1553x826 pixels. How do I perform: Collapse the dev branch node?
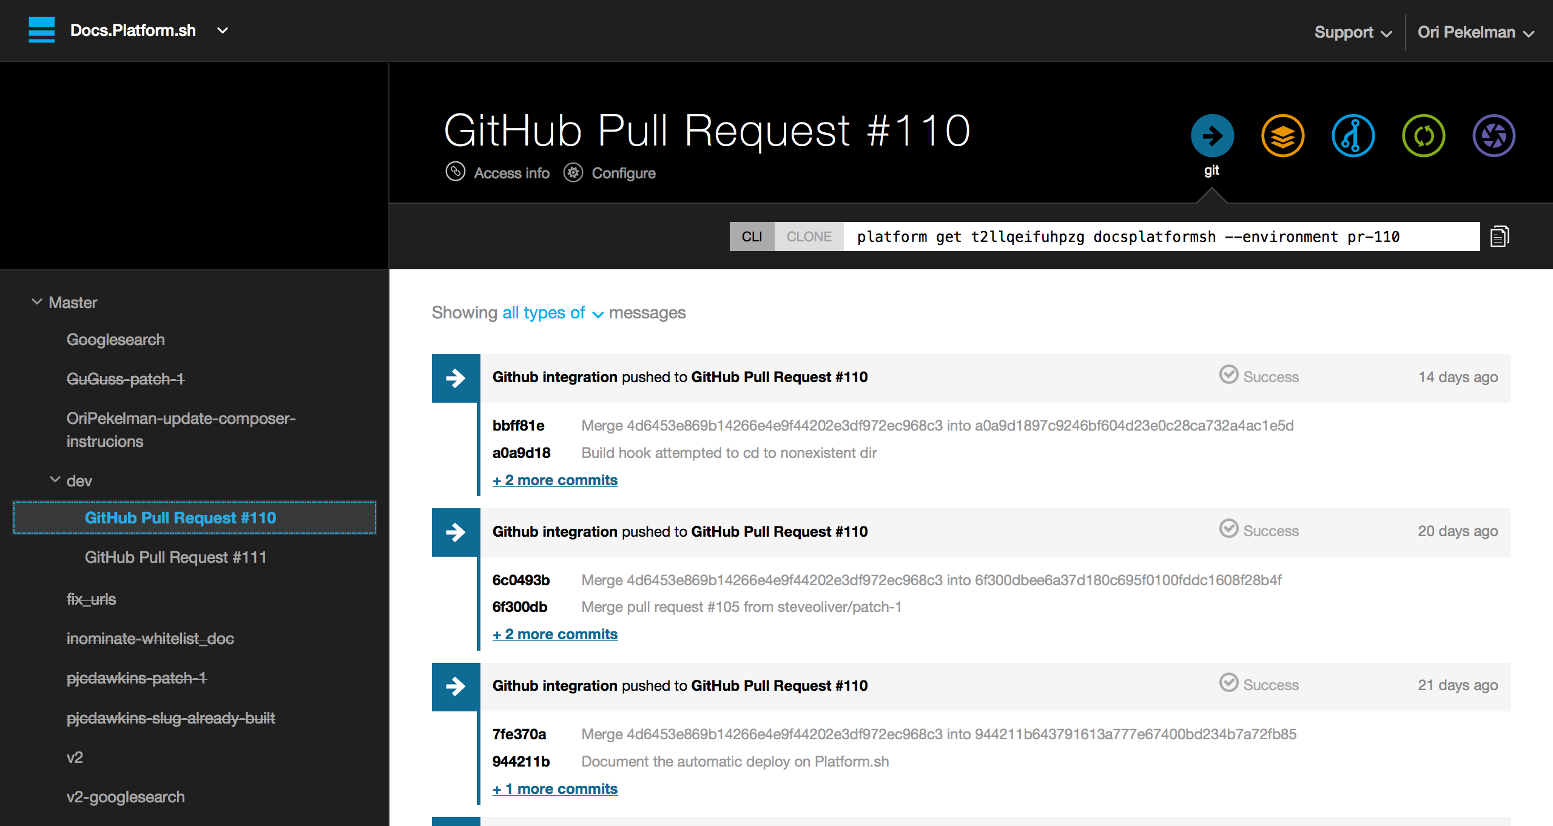(x=55, y=480)
